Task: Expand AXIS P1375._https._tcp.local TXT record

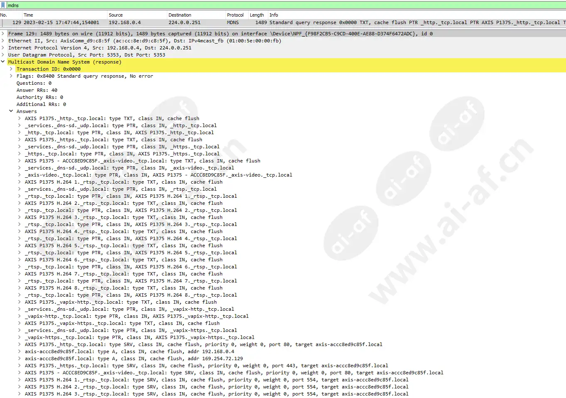Action: click(20, 140)
